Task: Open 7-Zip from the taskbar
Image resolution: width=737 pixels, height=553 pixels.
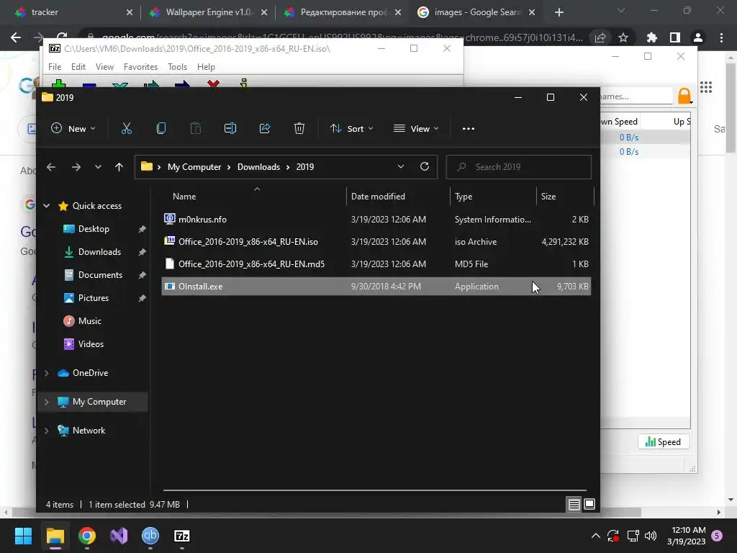Action: coord(182,536)
